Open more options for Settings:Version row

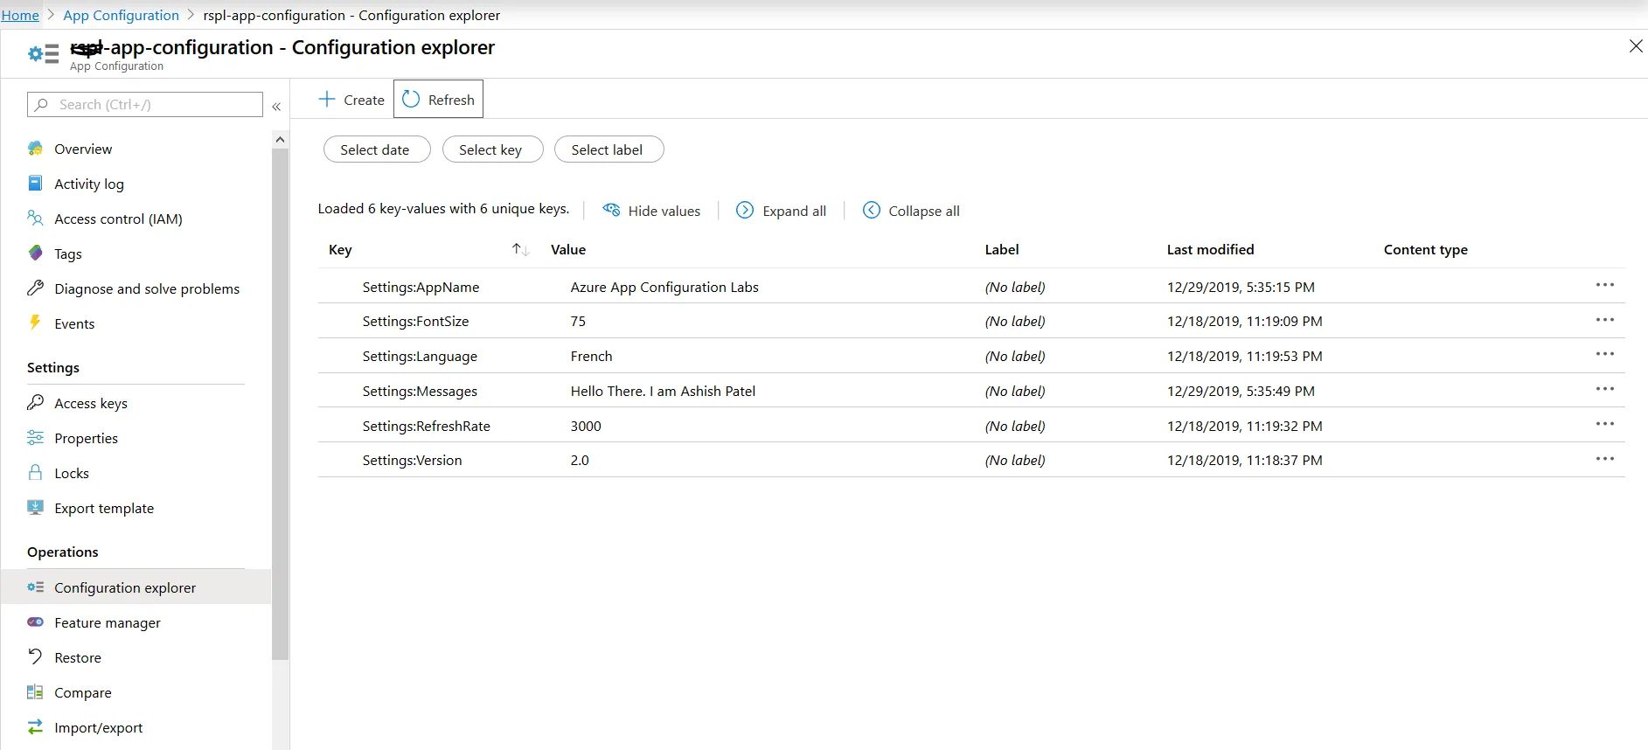[1605, 460]
